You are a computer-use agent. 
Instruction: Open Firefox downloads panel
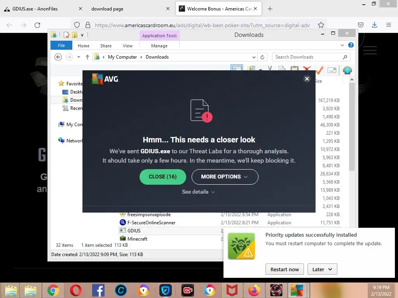374,25
